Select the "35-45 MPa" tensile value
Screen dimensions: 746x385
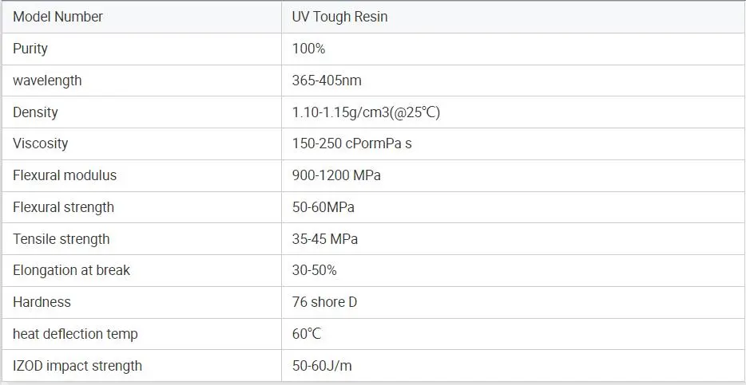324,239
